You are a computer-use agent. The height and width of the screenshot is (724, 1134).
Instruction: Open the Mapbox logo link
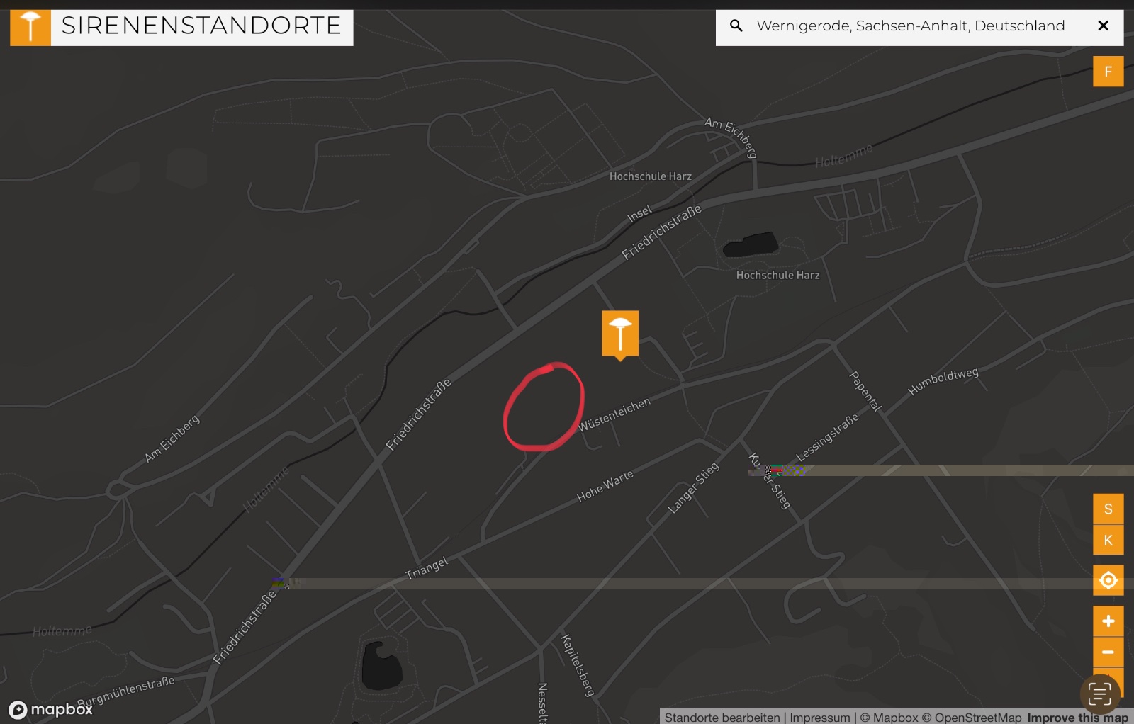click(50, 709)
